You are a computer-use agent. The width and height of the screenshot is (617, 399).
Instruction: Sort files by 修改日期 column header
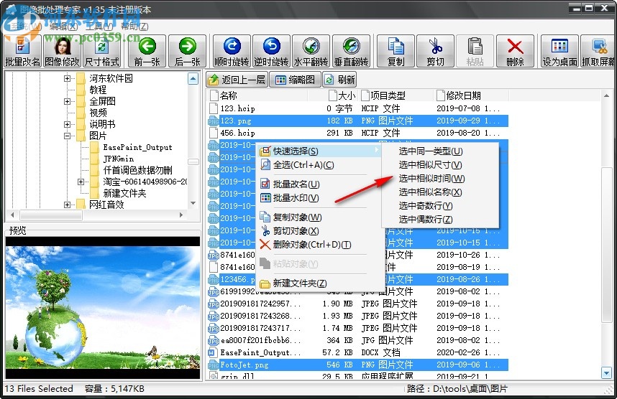coord(472,95)
